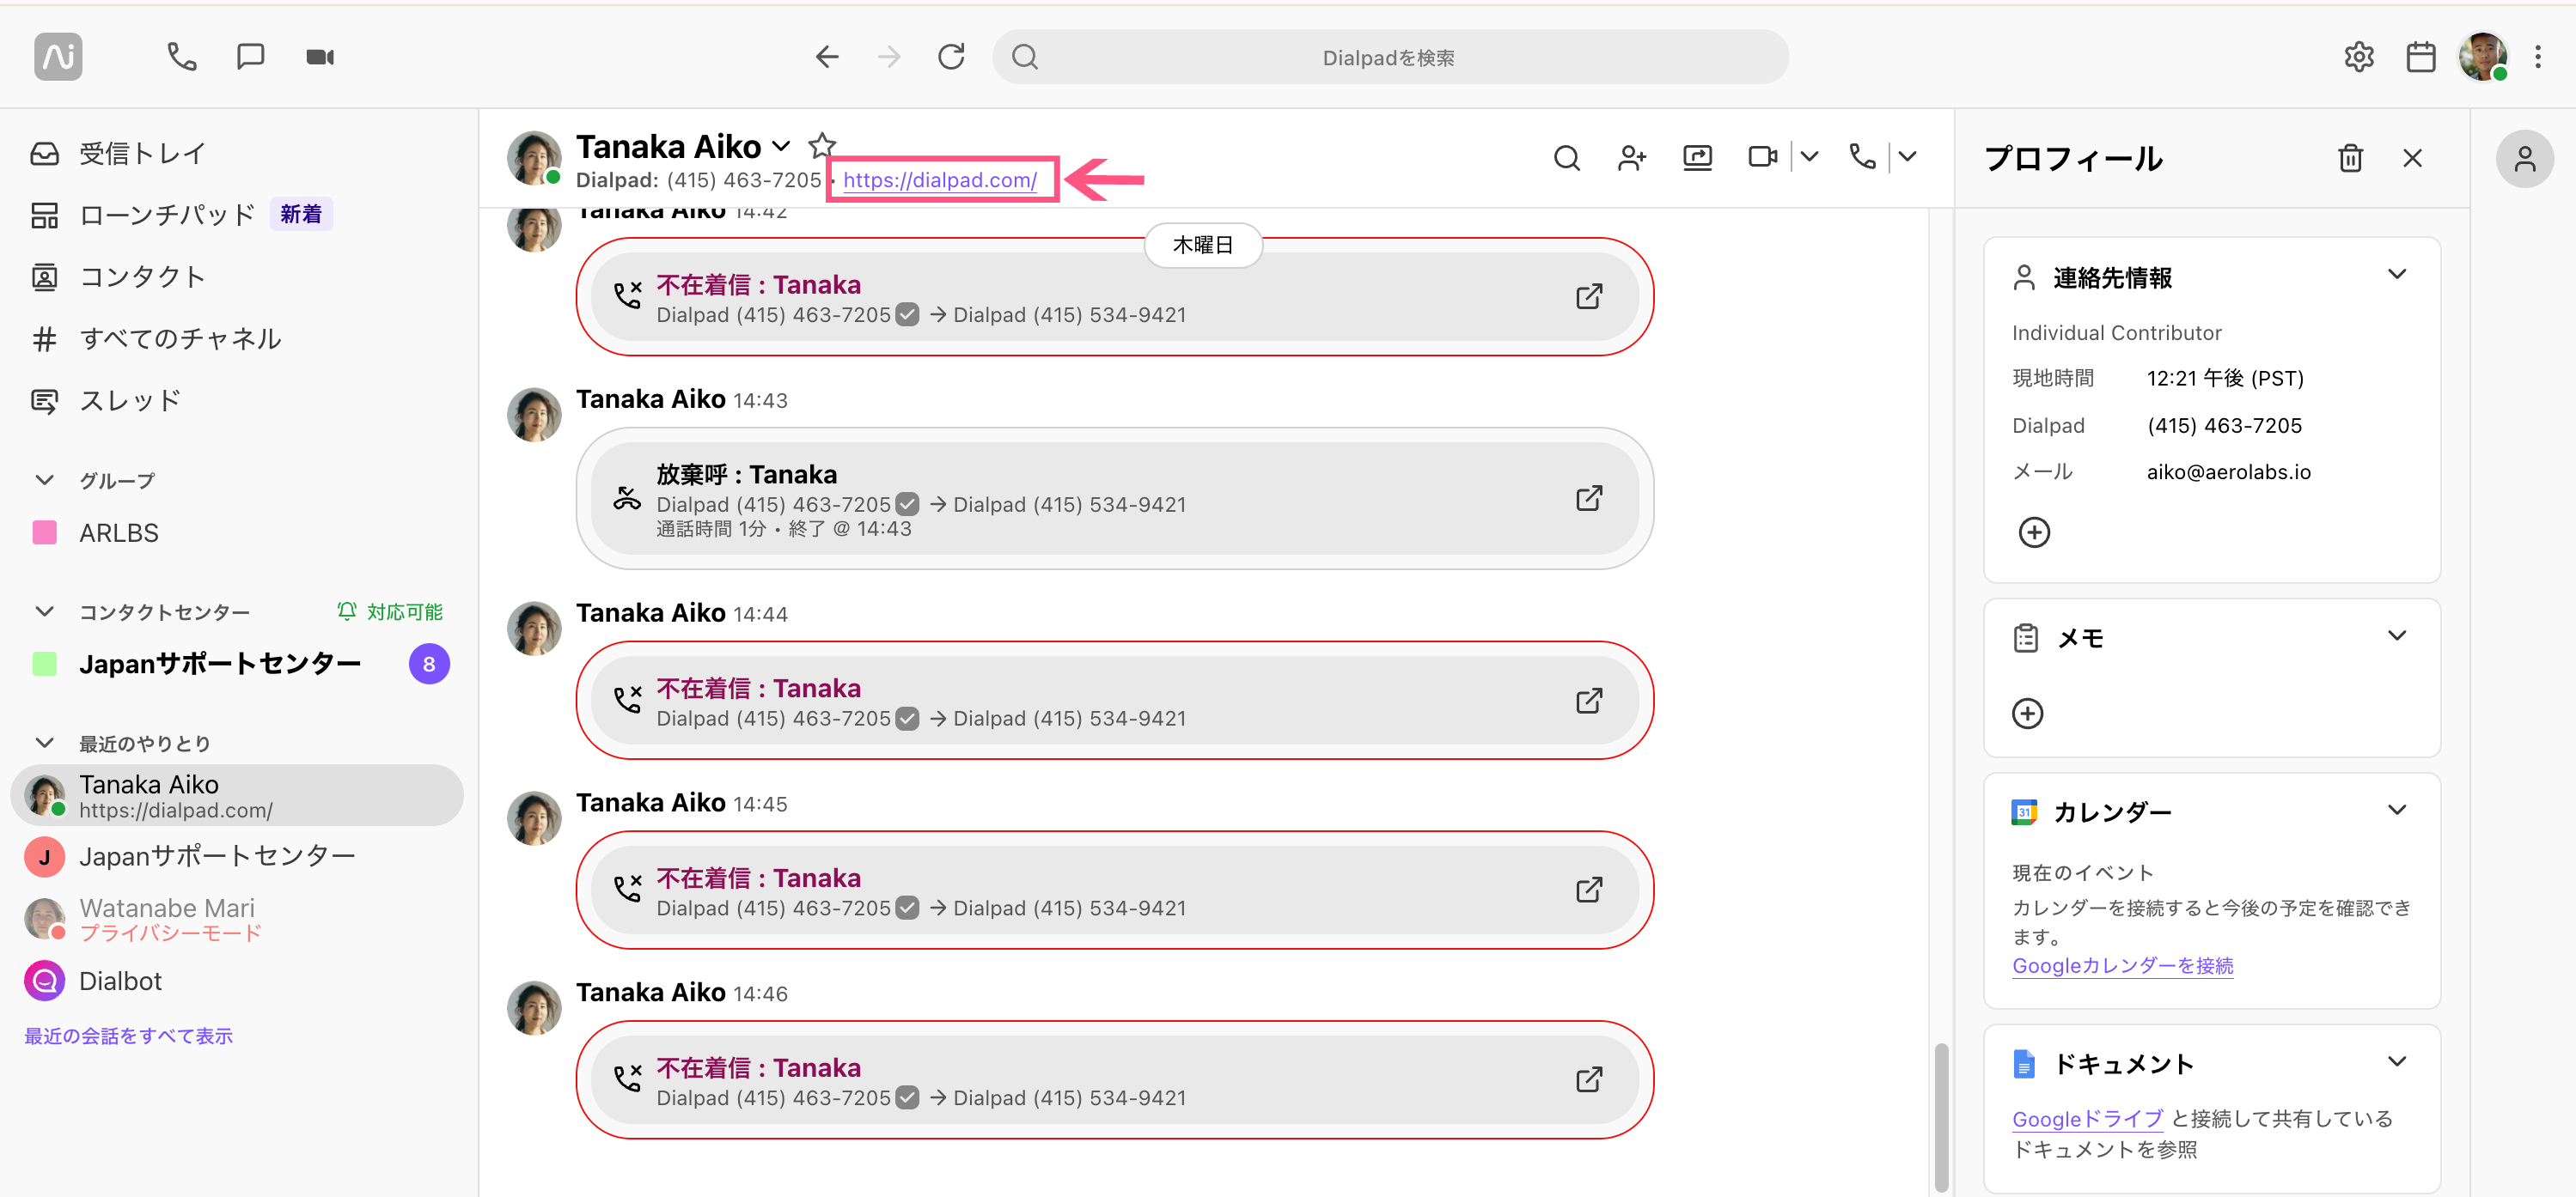This screenshot has height=1197, width=2576.
Task: Open the Dialpad logo home icon
Action: [58, 57]
